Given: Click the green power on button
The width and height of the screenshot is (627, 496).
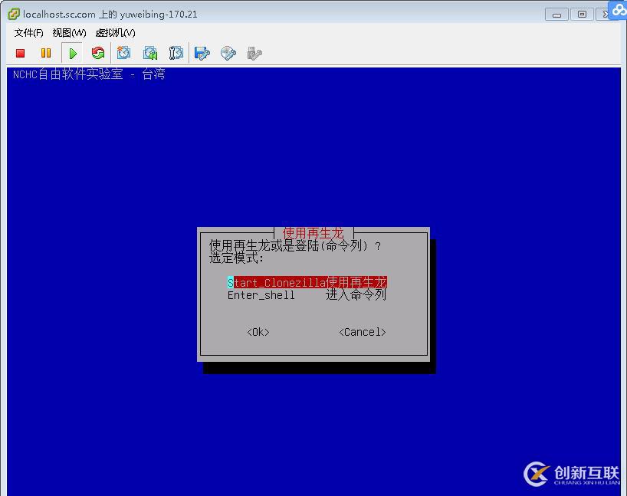Looking at the screenshot, I should (x=71, y=53).
